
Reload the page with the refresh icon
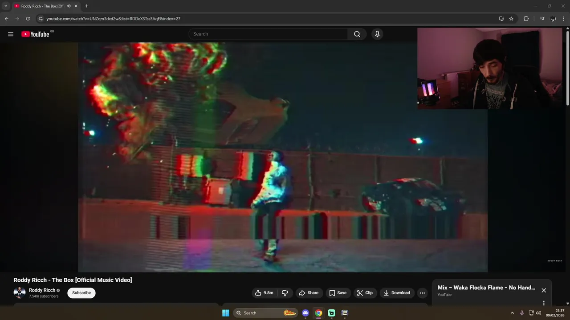28,19
